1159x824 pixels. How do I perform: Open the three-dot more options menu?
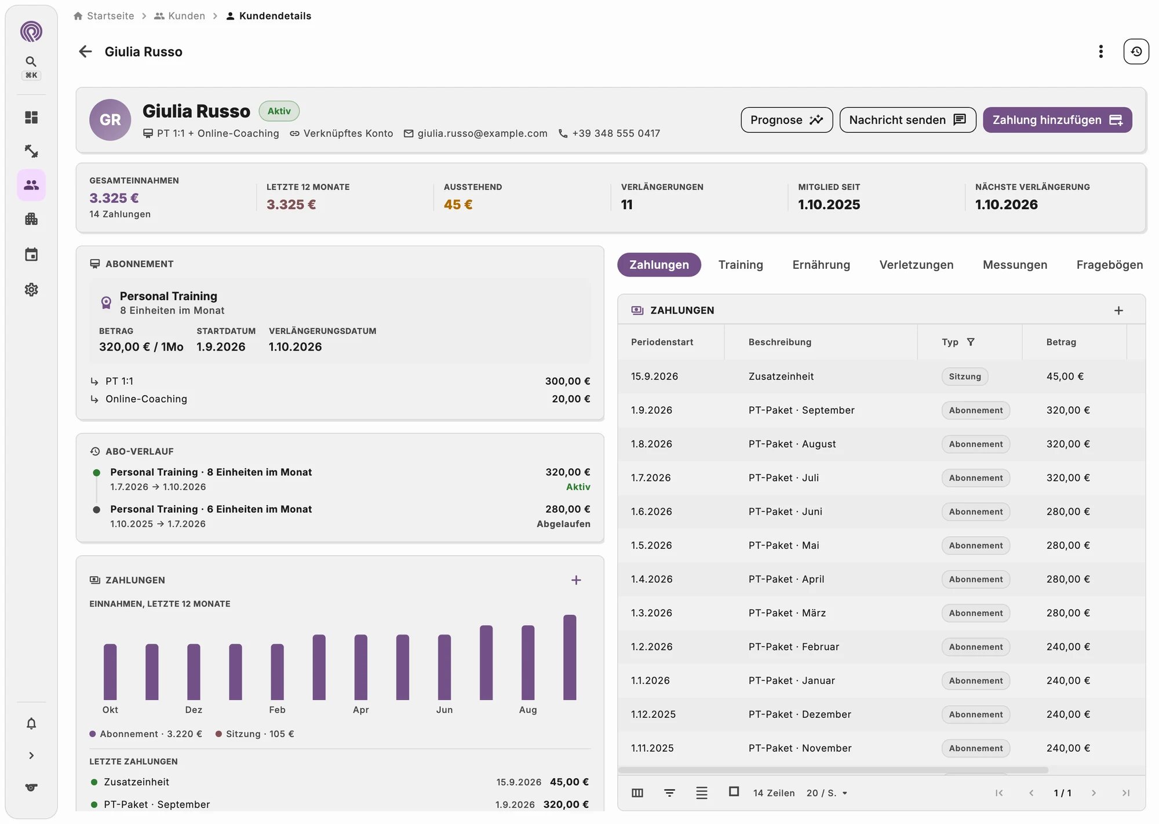click(1100, 52)
